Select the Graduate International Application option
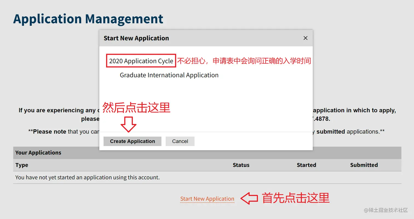 [169, 75]
